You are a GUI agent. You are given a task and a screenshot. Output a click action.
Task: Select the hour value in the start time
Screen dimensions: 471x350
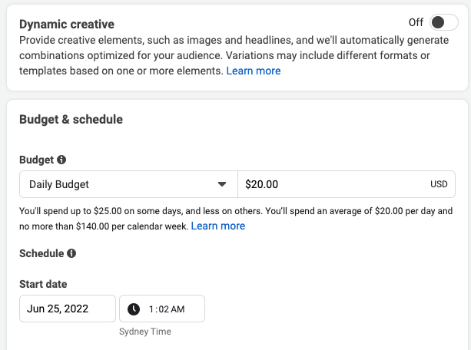(x=151, y=309)
